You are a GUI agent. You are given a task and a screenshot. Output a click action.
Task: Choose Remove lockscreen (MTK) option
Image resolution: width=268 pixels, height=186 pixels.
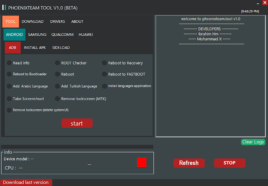pyautogui.click(x=81, y=99)
